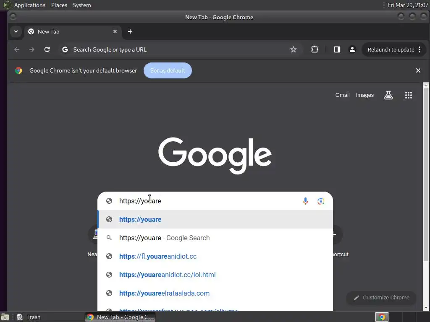The width and height of the screenshot is (430, 322).
Task: Click the Google logo
Action: click(x=215, y=155)
